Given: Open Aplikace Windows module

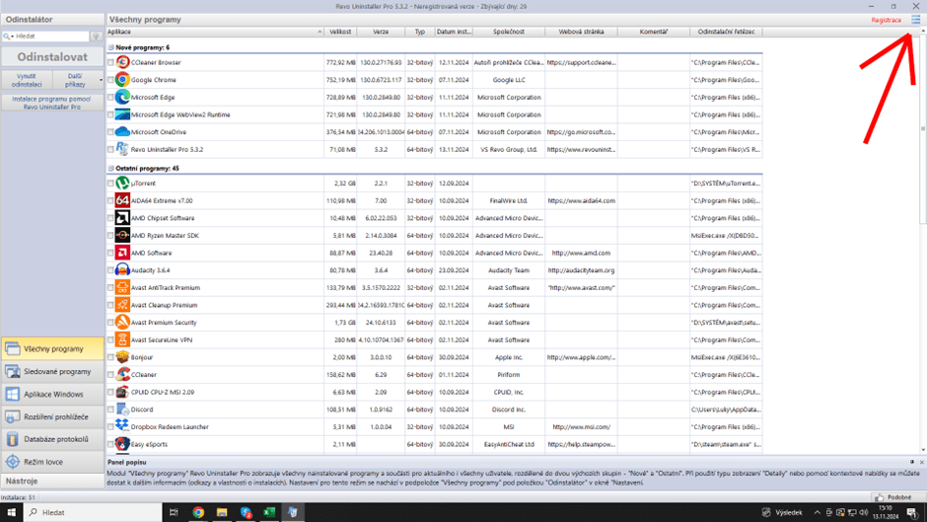Looking at the screenshot, I should pos(52,395).
